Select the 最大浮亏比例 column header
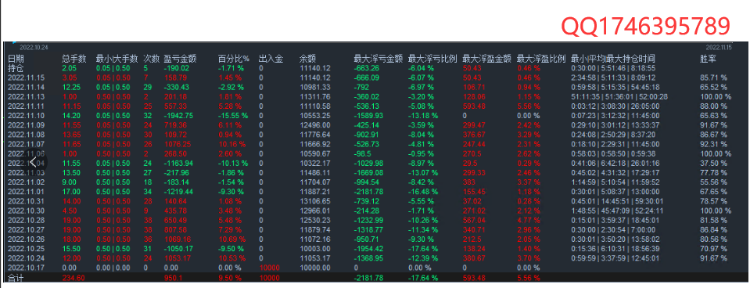 coord(433,59)
